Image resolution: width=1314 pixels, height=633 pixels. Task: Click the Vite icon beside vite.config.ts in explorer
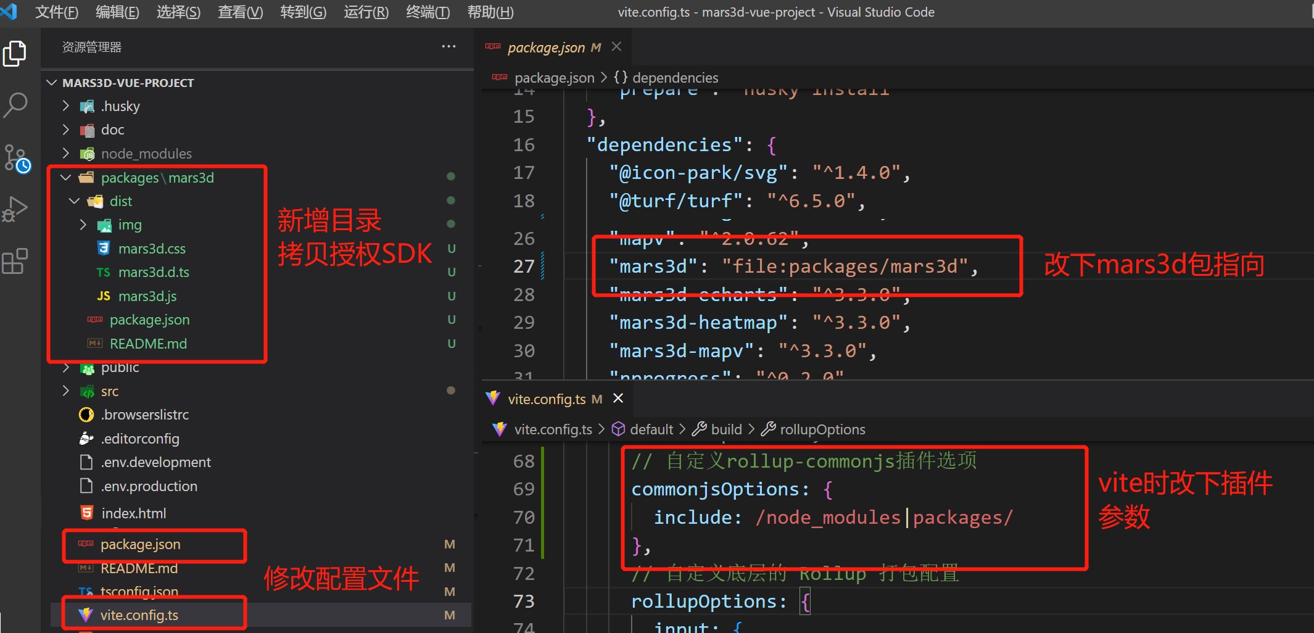[x=85, y=615]
